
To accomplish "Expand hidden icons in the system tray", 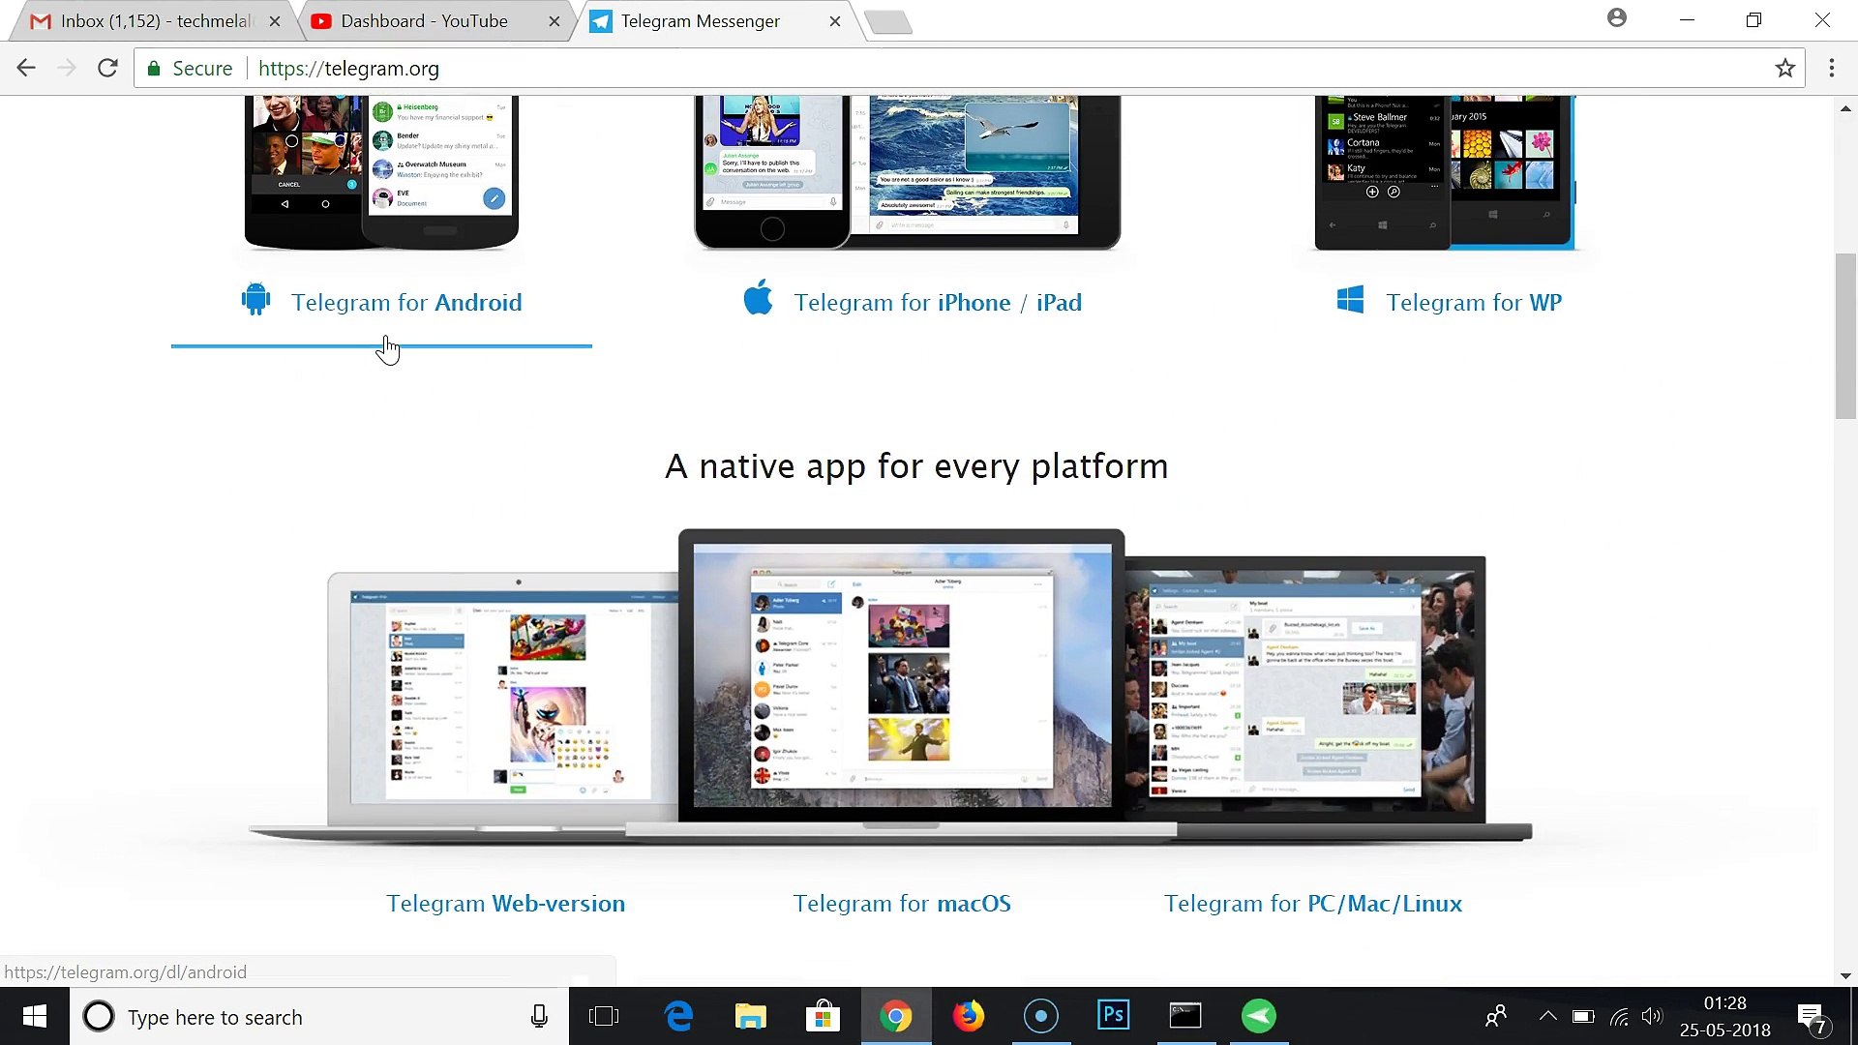I will click(x=1546, y=1016).
